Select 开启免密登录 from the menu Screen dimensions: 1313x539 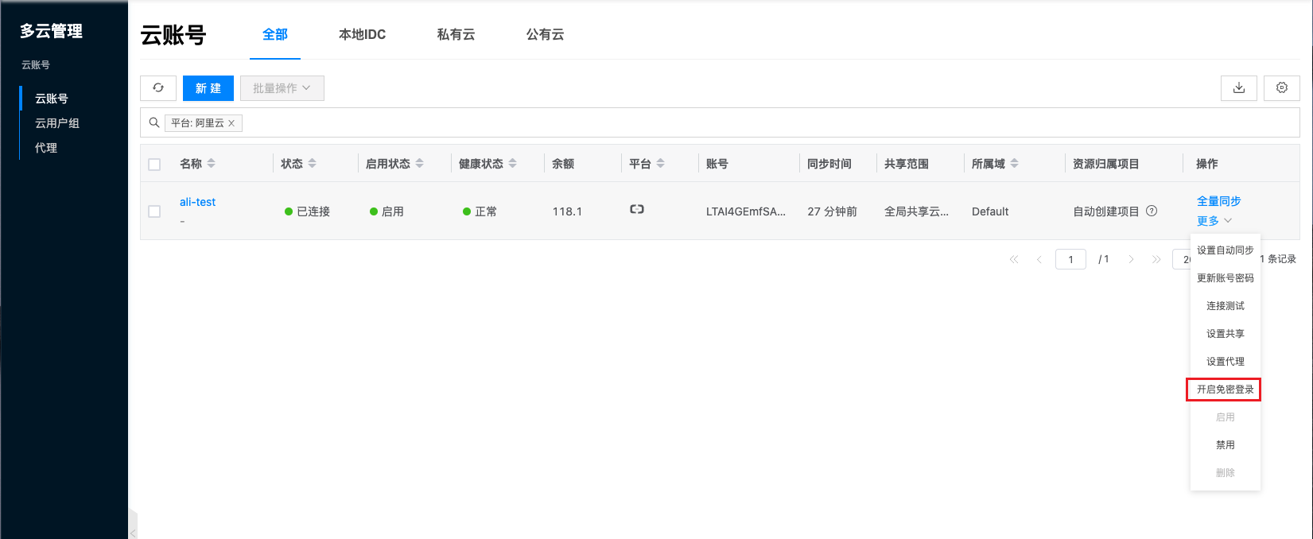(x=1225, y=390)
